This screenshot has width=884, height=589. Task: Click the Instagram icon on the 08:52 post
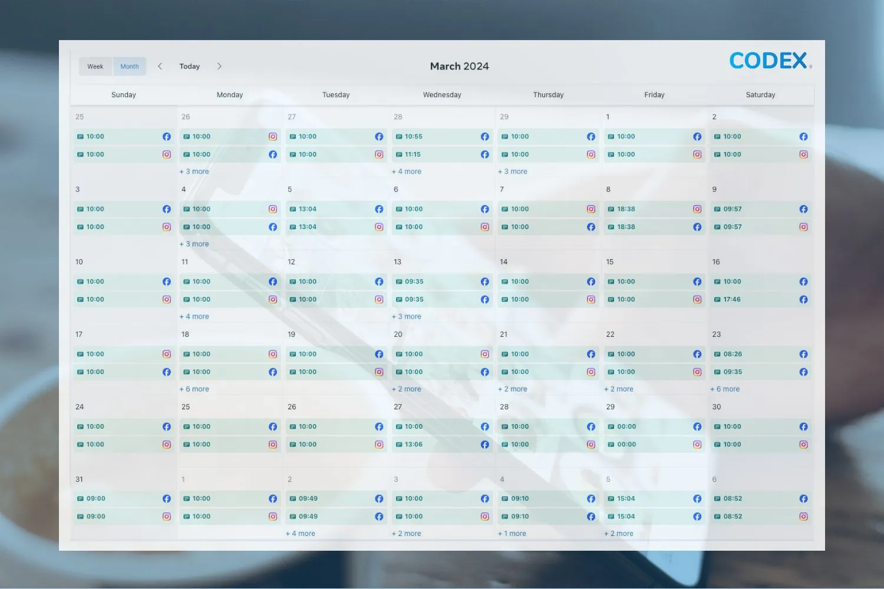tap(803, 517)
